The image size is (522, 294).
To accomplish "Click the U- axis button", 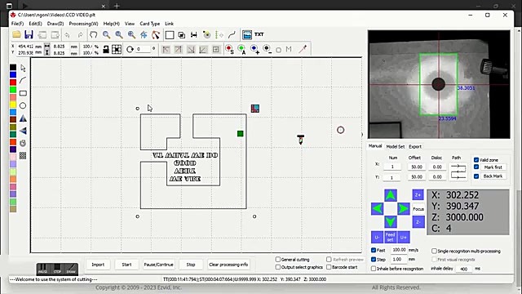I will tap(377, 237).
